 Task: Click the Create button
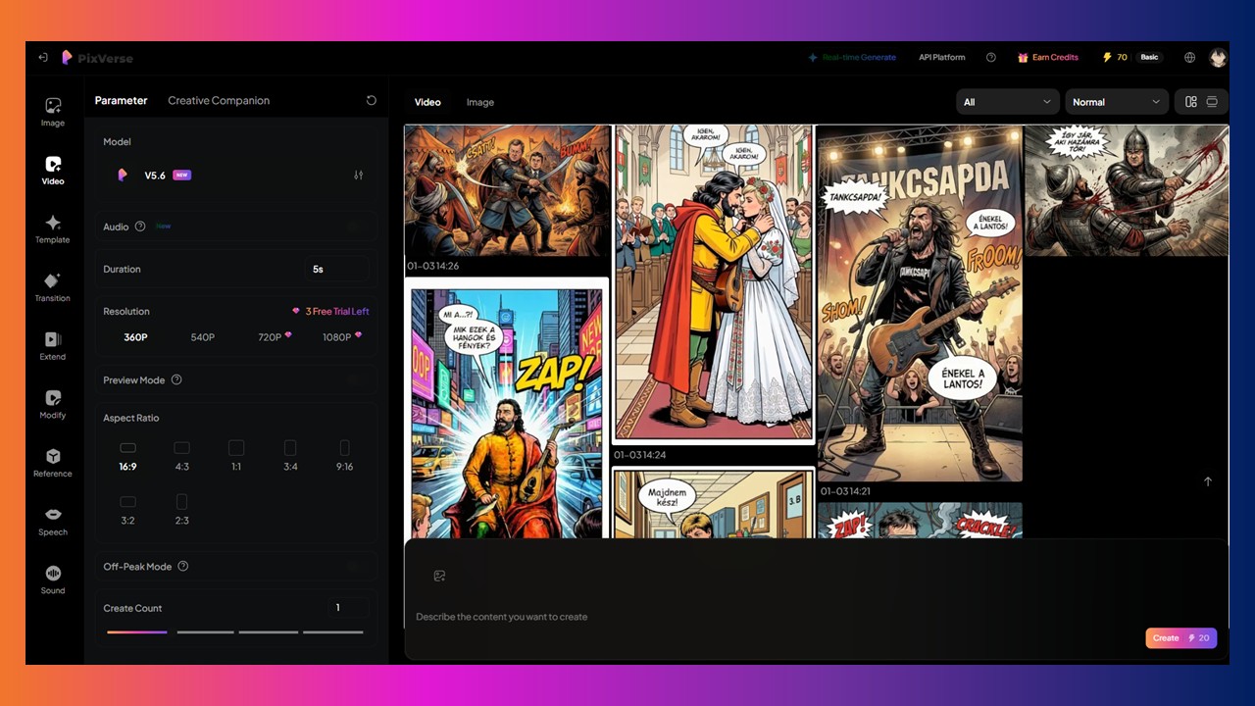pyautogui.click(x=1180, y=638)
